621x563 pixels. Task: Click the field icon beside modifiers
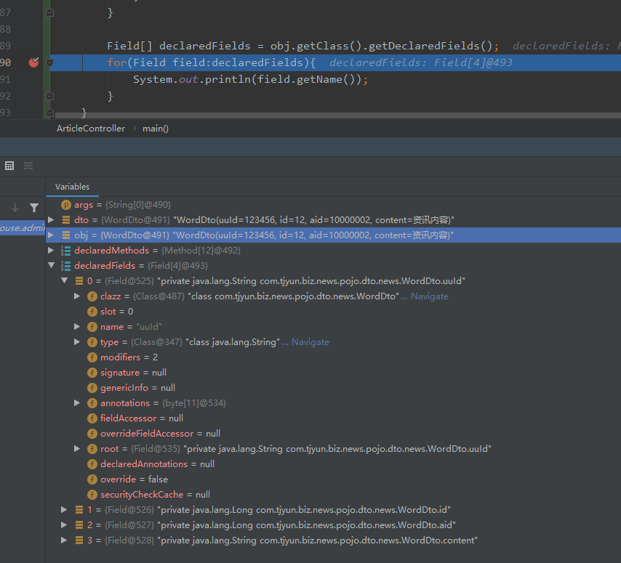click(92, 357)
